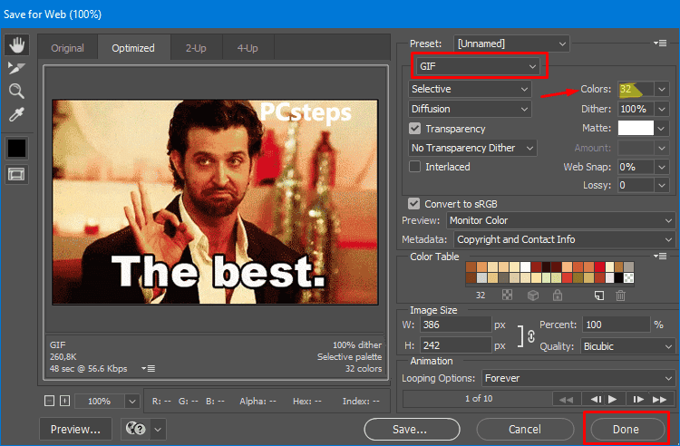Open preview info flyout menu below image

pos(149,368)
